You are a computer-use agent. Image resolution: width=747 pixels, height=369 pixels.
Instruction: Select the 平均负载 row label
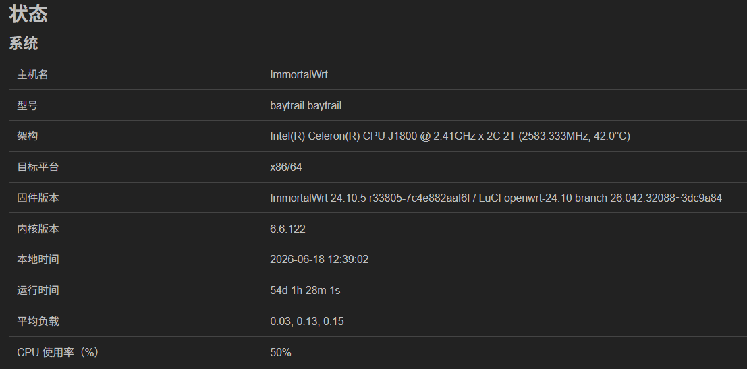[x=38, y=321]
